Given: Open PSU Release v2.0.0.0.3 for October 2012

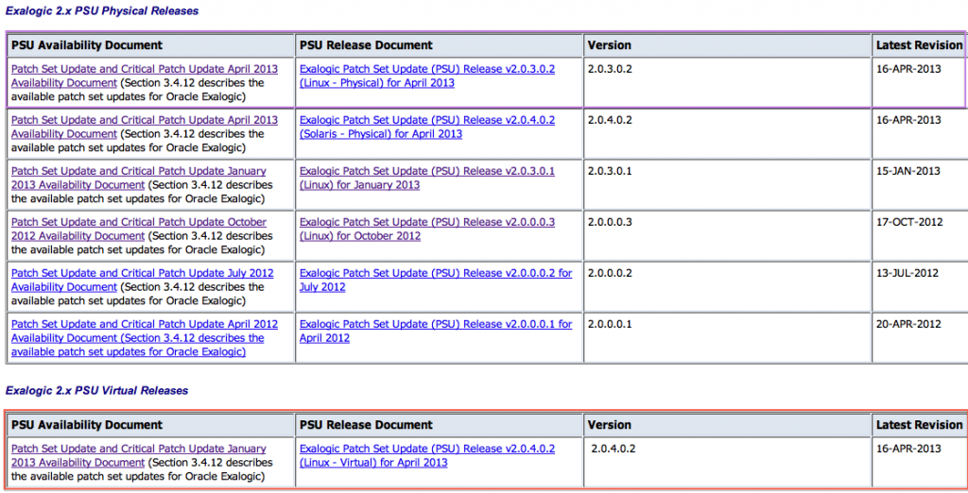Looking at the screenshot, I should coord(427,229).
